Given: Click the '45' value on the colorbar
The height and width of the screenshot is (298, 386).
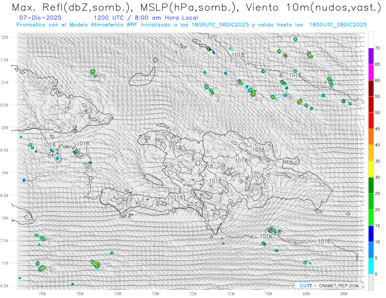Looking at the screenshot, I should (x=377, y=129).
